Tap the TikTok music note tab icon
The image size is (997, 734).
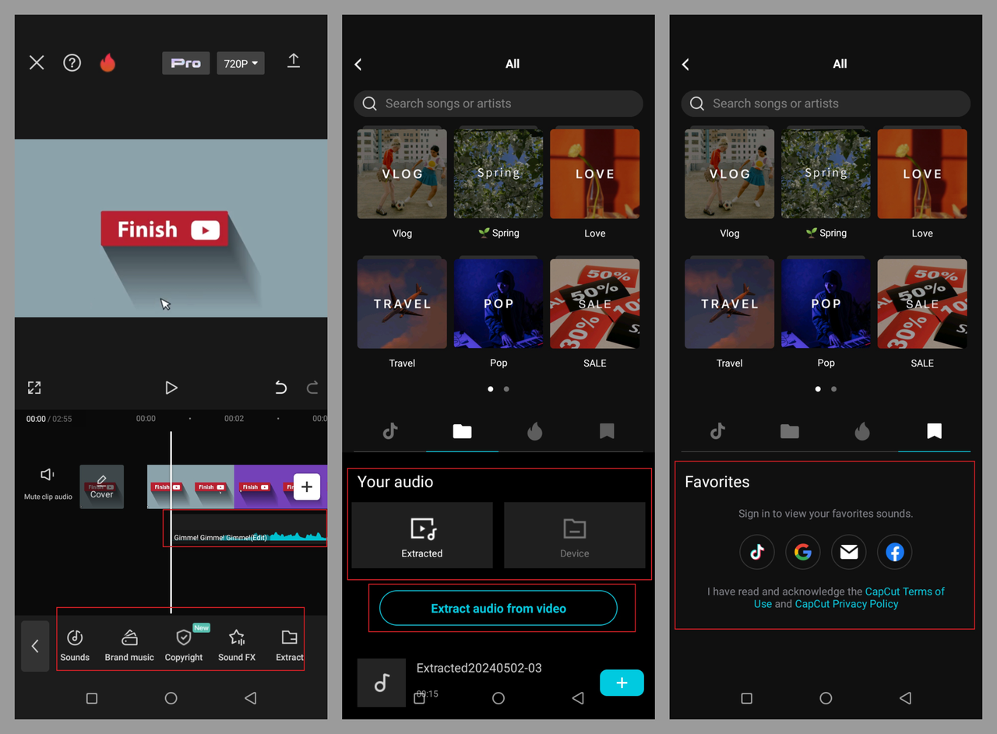(x=390, y=431)
